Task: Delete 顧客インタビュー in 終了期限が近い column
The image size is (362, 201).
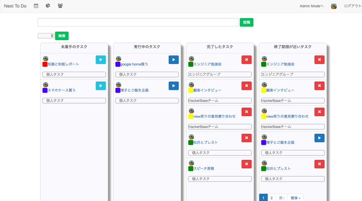Action: click(320, 86)
